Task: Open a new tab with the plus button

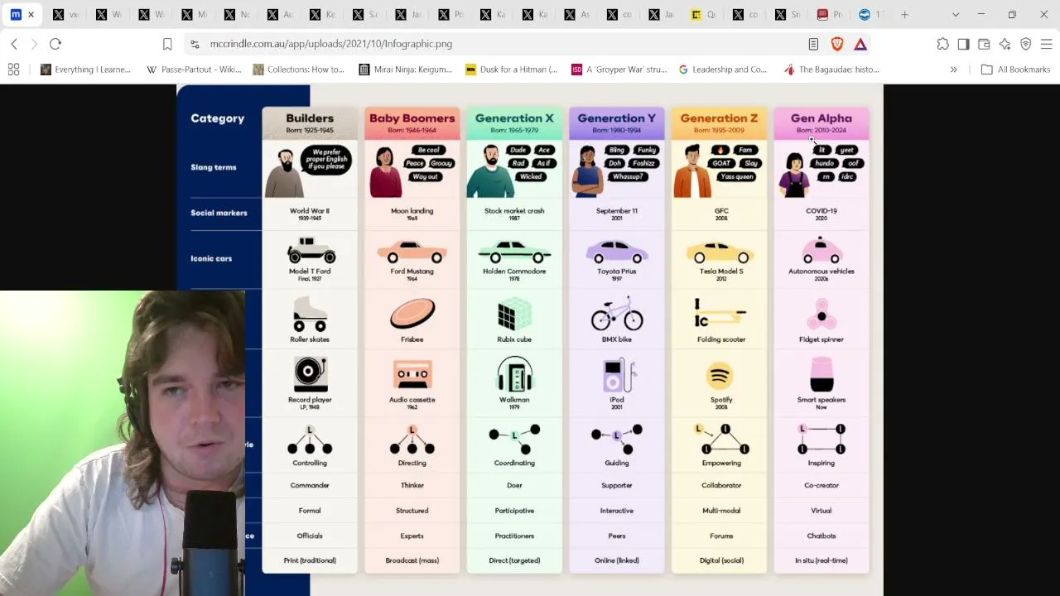Action: pyautogui.click(x=904, y=14)
